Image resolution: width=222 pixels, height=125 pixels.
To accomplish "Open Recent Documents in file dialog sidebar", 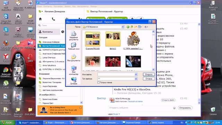I will 74,36.
